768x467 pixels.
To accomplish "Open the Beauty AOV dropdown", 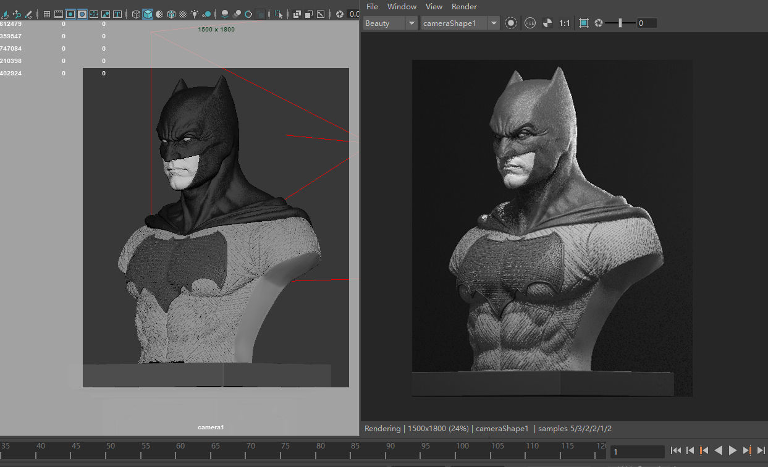I will pyautogui.click(x=390, y=23).
